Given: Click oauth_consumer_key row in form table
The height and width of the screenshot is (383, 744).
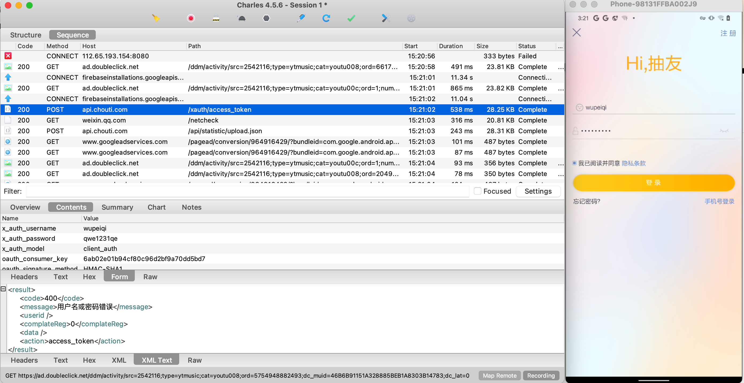Looking at the screenshot, I should (x=282, y=259).
